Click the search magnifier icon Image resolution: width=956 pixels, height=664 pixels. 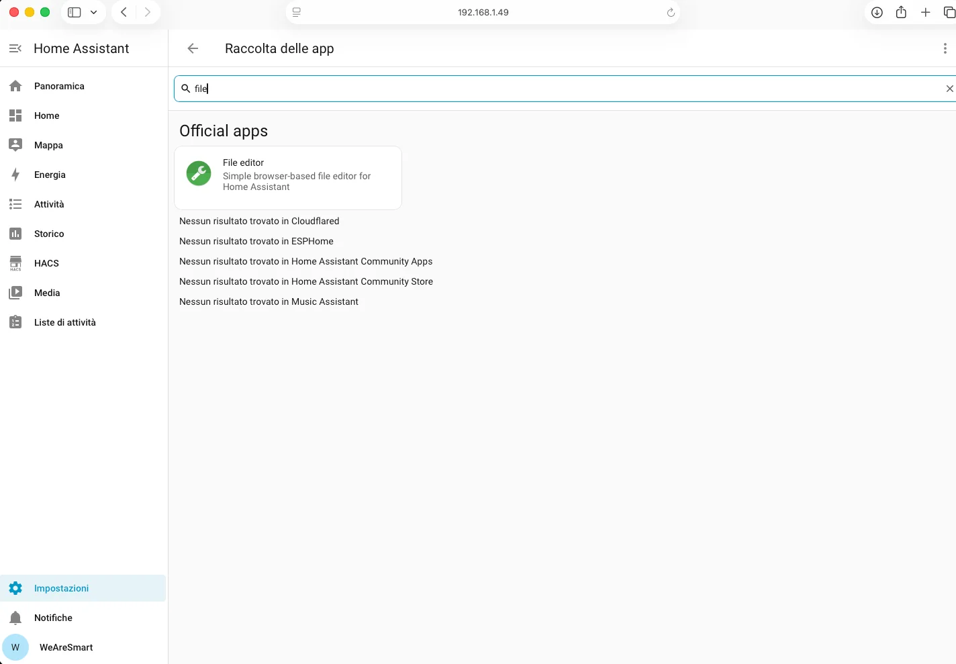186,88
